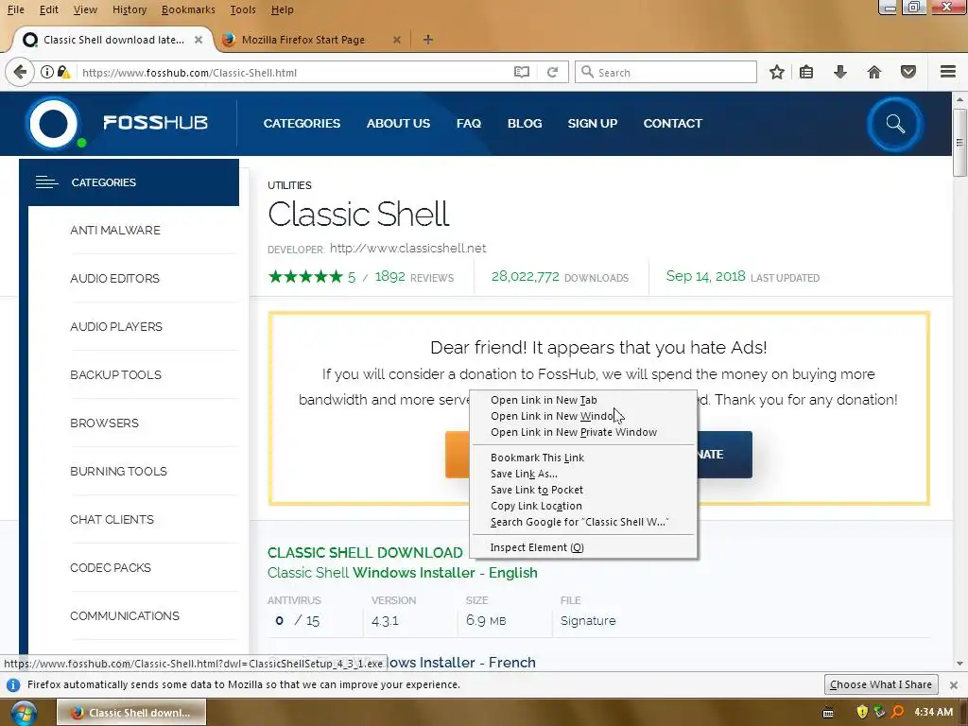
Task: Click the padlock warning icon in the URL bar
Action: coord(63,72)
